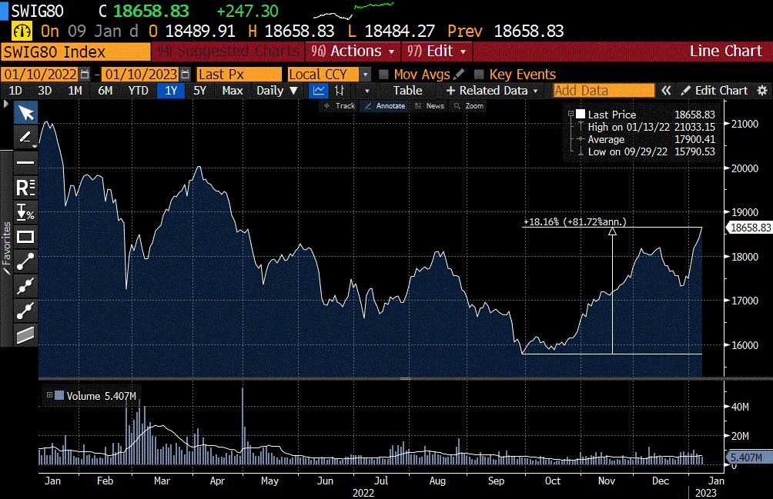Click the Average 17900.41 legend row
This screenshot has height=499, width=773.
(646, 139)
